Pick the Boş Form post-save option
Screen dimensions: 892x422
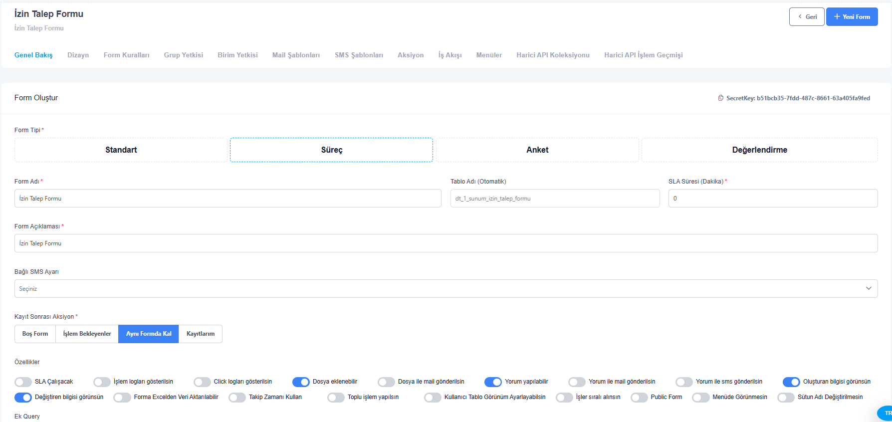35,334
